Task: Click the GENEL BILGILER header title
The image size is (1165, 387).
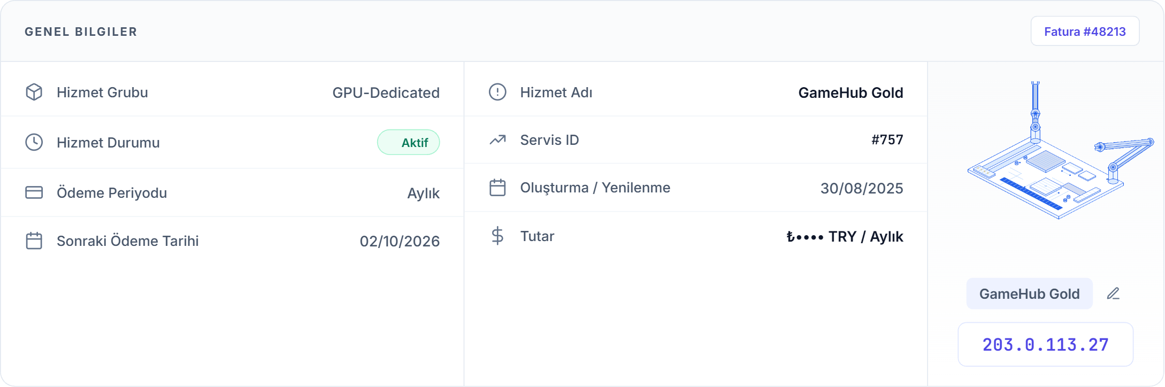Action: pyautogui.click(x=81, y=32)
